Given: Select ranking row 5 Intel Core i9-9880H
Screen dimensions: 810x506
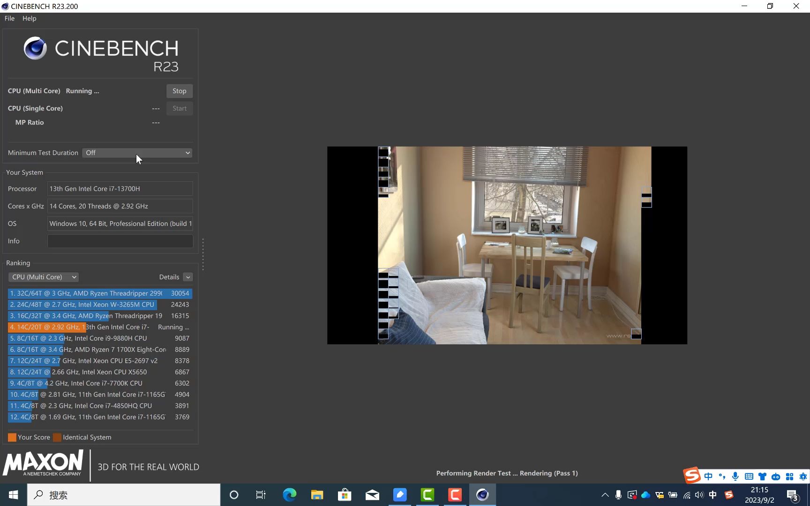Looking at the screenshot, I should pos(100,338).
